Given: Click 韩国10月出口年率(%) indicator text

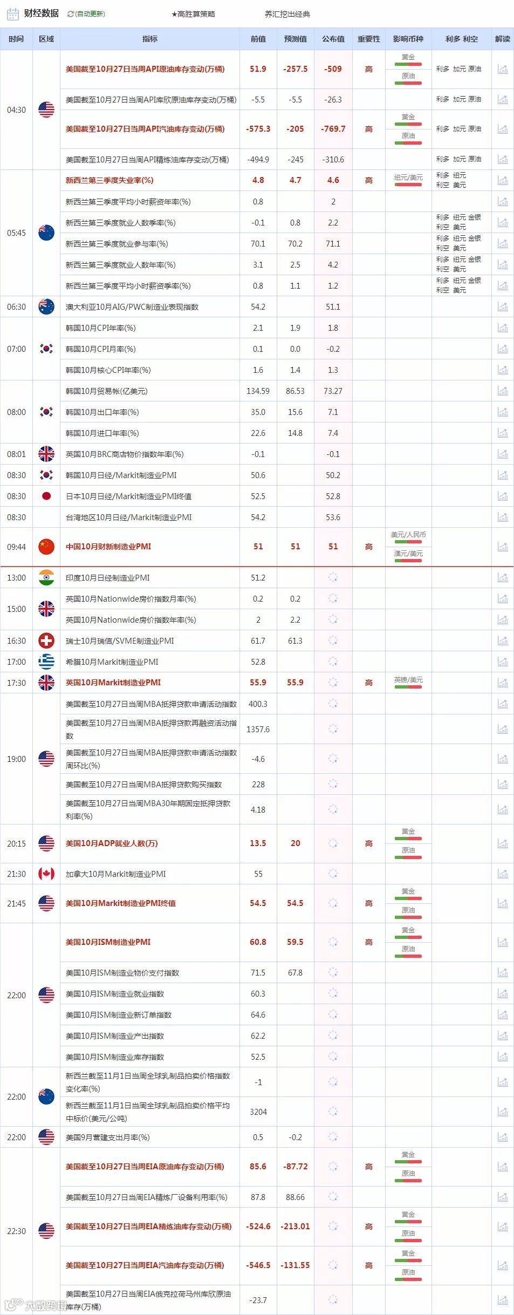Looking at the screenshot, I should click(102, 412).
